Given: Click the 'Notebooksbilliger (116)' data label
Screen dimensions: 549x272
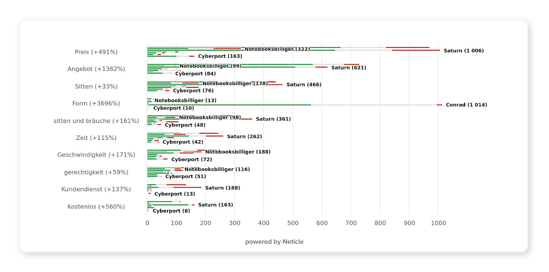Looking at the screenshot, I should point(217,169).
